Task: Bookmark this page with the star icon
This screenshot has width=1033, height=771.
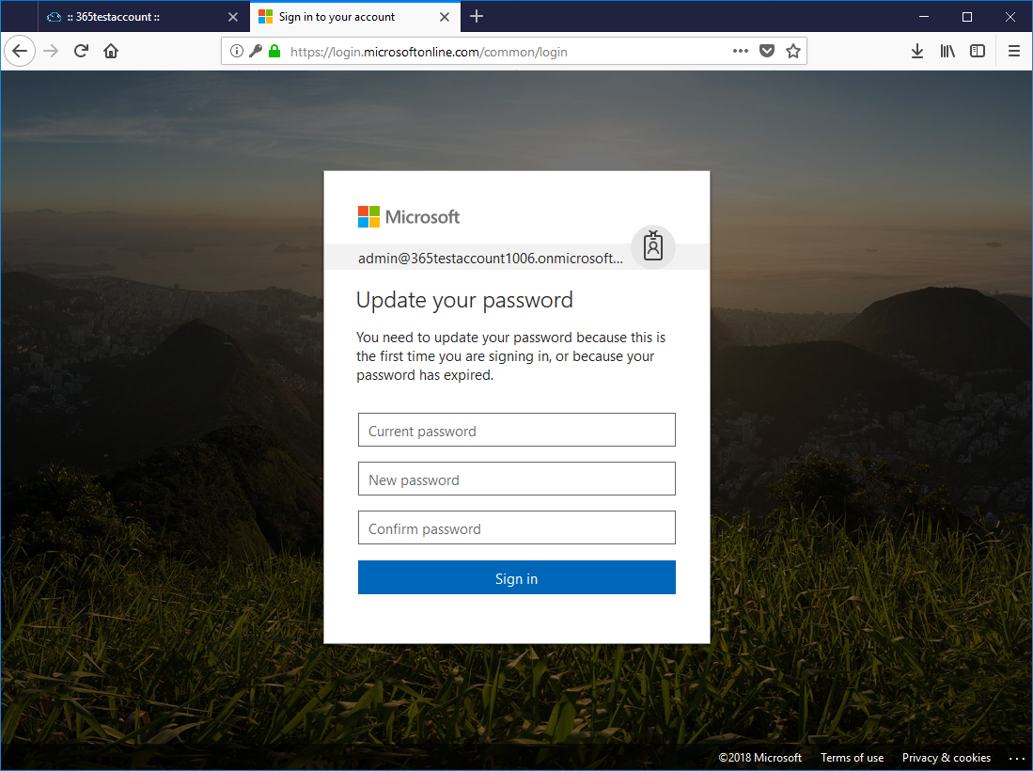Action: tap(793, 52)
